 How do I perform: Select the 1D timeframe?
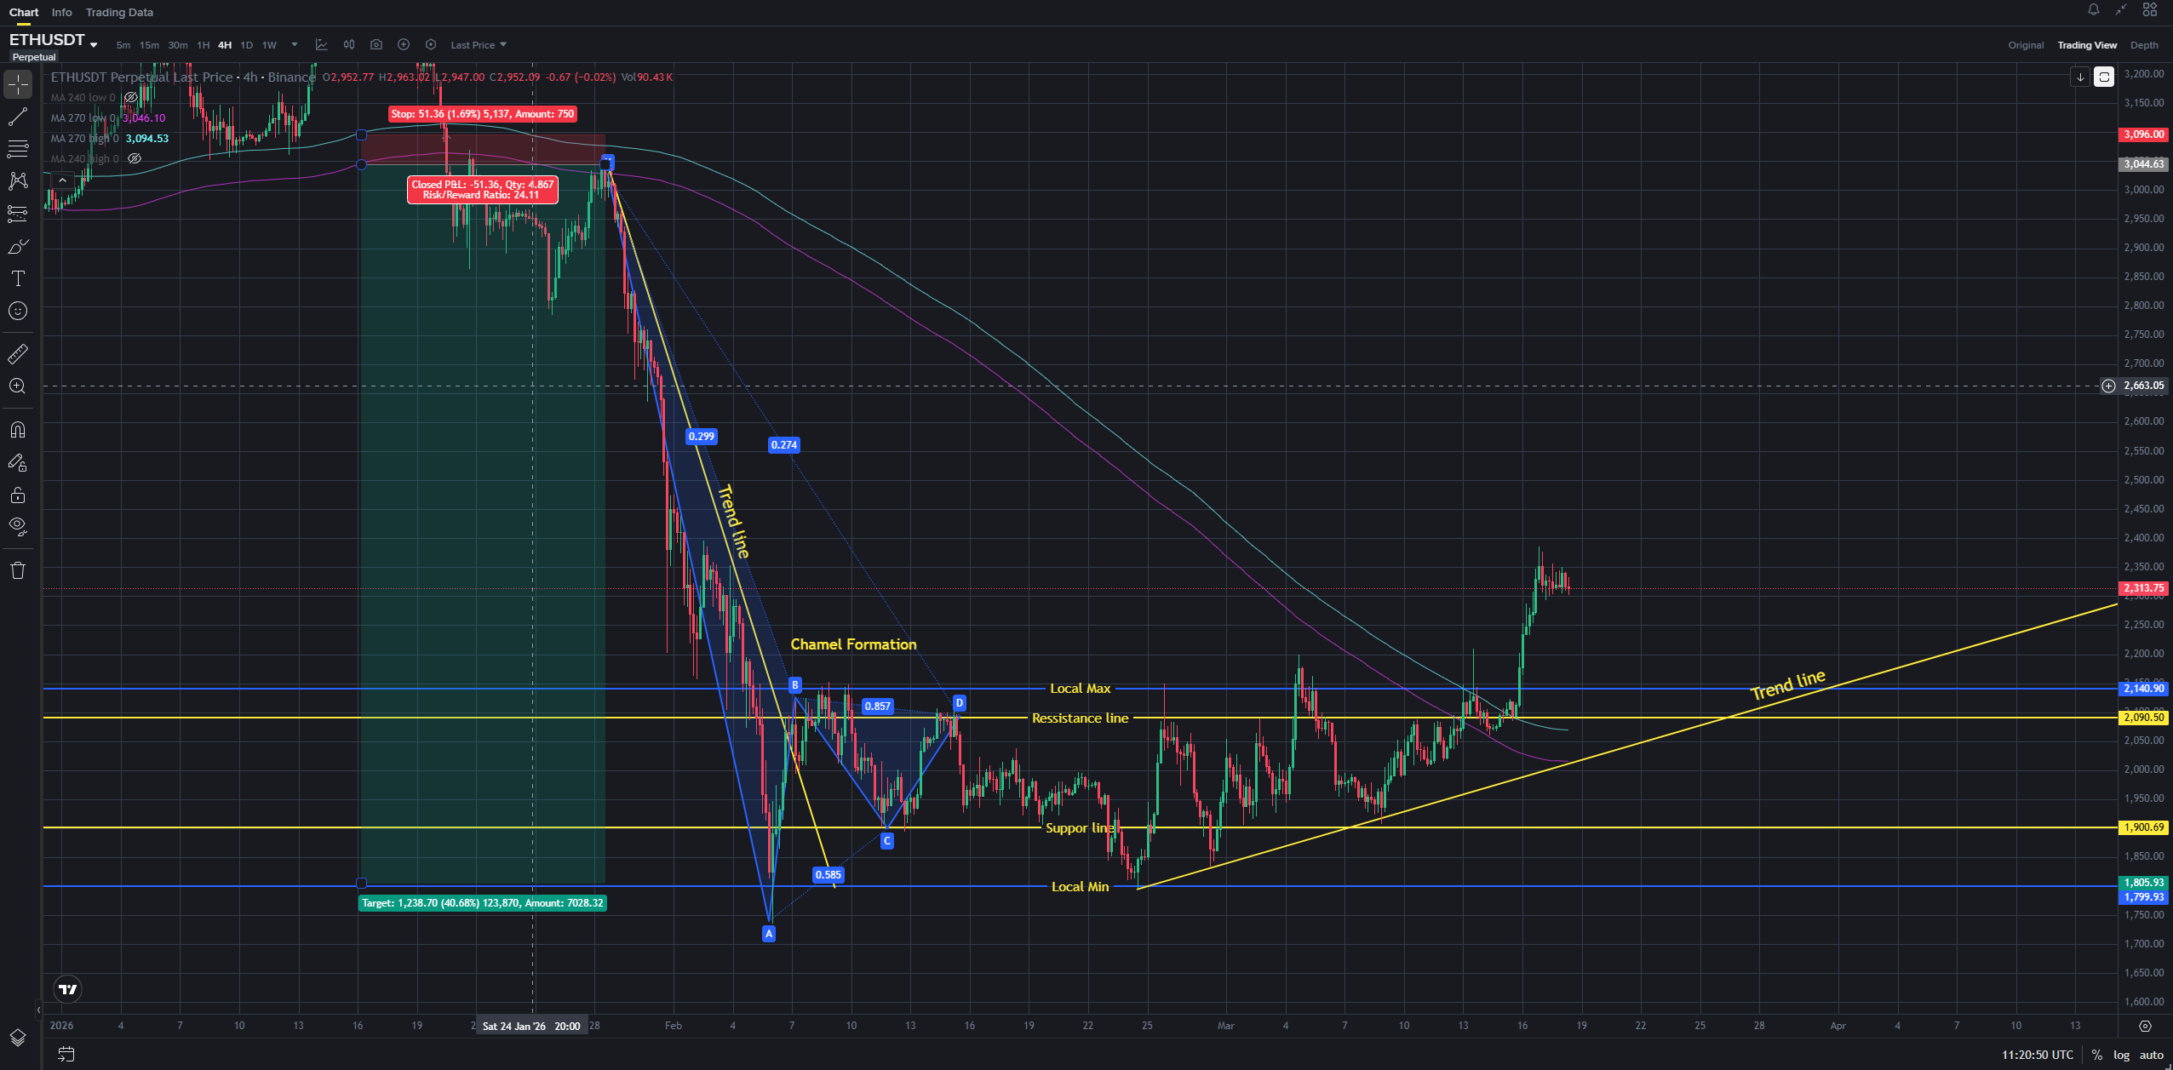coord(246,45)
